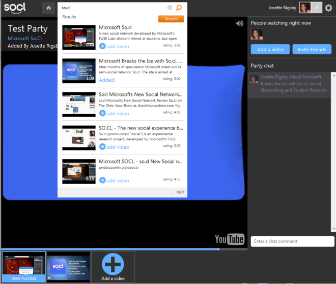Click title 'Socl Microsofts New Social Network...'
Screen dimensions: 336x284
[x=141, y=94]
